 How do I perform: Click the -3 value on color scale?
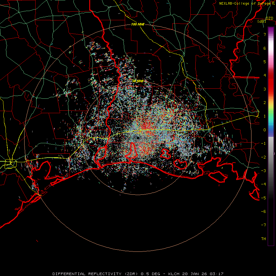[263, 171]
